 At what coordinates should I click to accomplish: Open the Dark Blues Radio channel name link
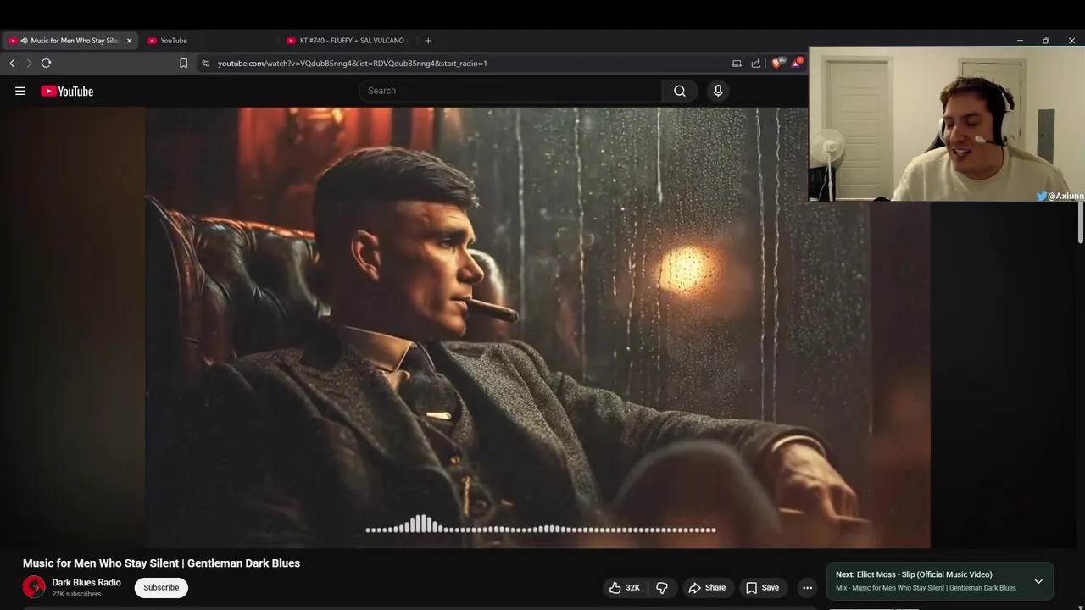coord(86,583)
